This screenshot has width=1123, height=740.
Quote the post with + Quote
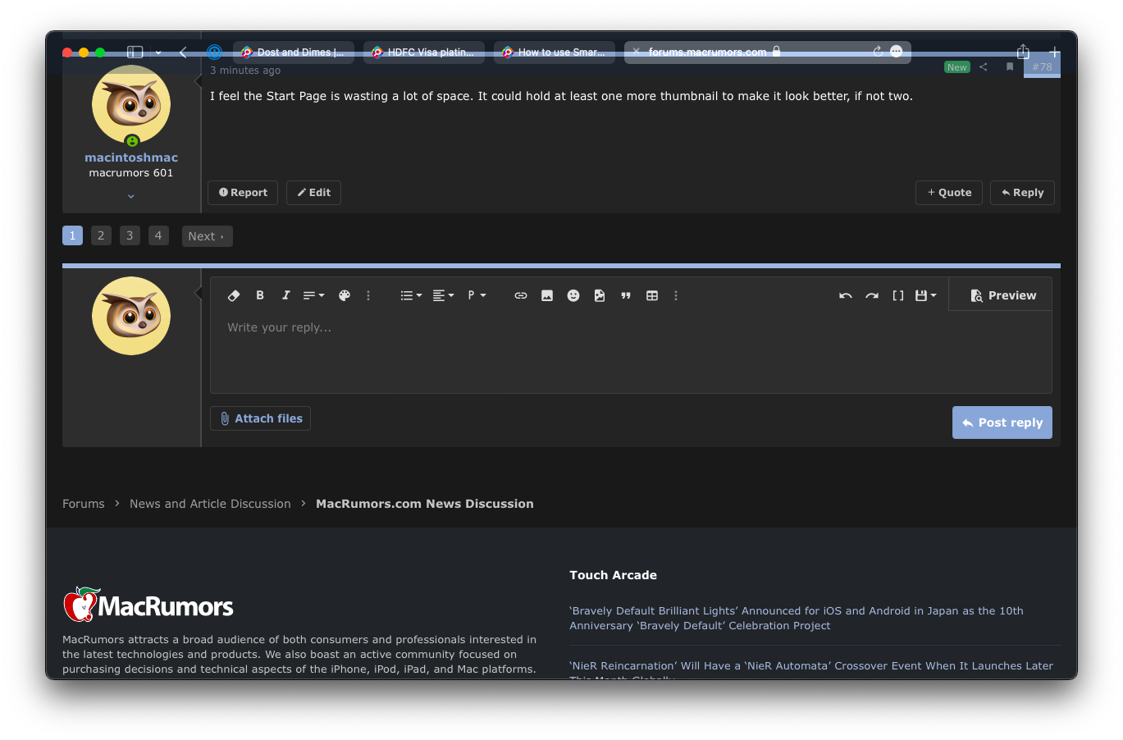[x=949, y=193]
